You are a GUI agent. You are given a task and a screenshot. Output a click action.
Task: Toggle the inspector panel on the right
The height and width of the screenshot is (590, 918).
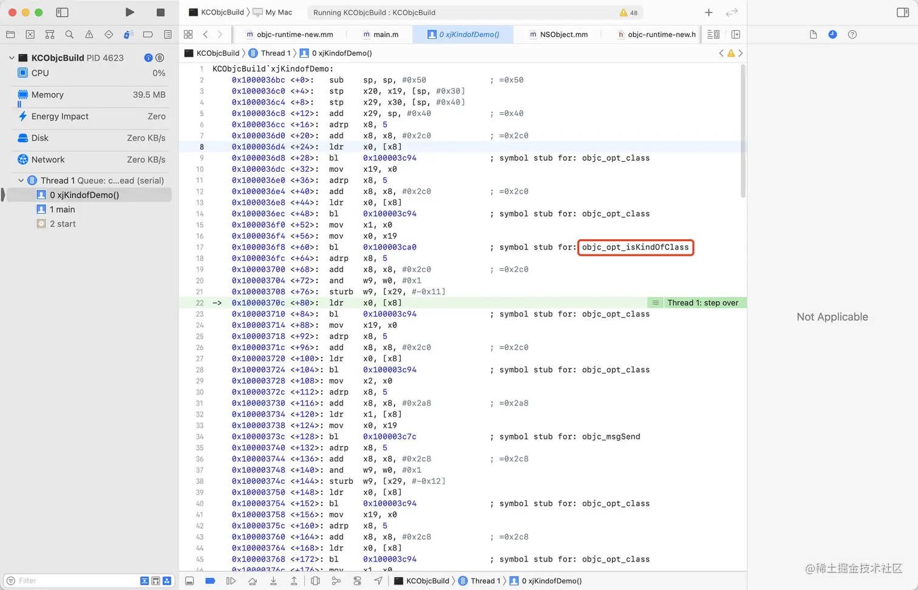click(x=903, y=12)
